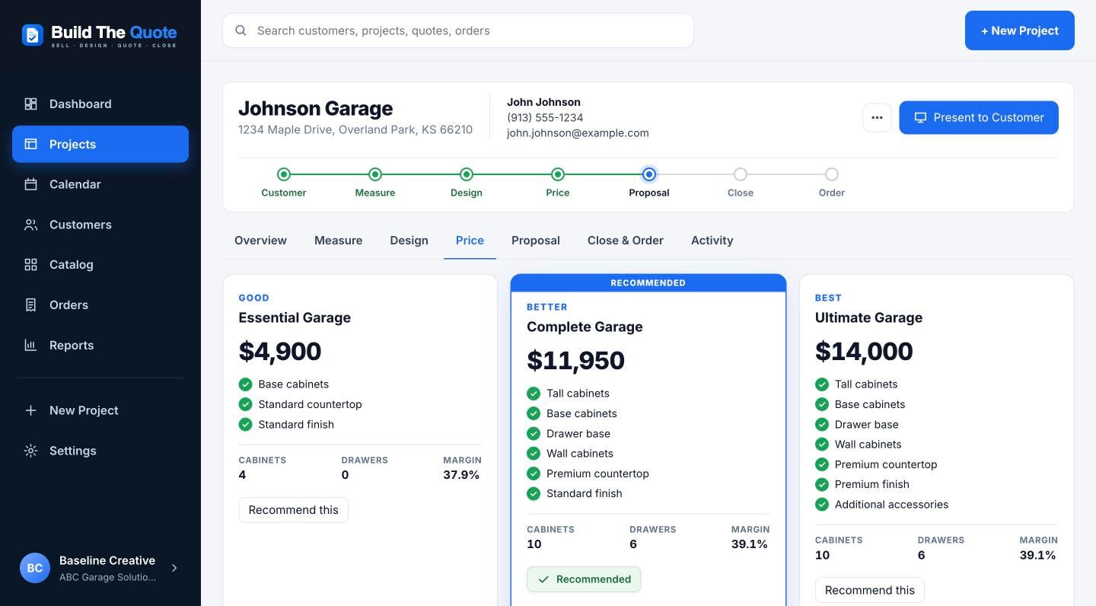The width and height of the screenshot is (1096, 606).
Task: Click the Build The Quote logo icon
Action: tap(32, 34)
